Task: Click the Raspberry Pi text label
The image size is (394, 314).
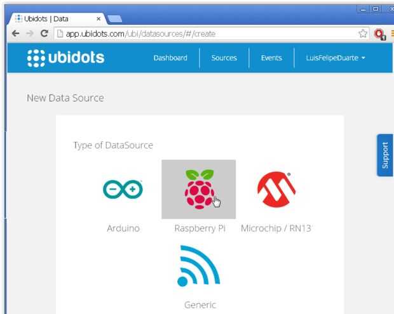Action: [200, 228]
